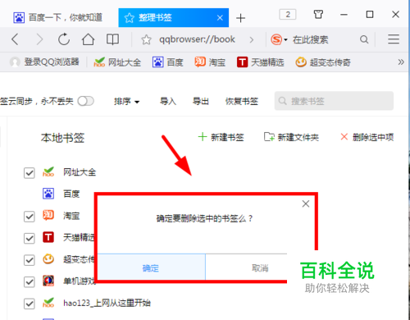Image resolution: width=410 pixels, height=320 pixels.
Task: Open 淘宝 text in bookmarks bar
Action: (x=217, y=62)
